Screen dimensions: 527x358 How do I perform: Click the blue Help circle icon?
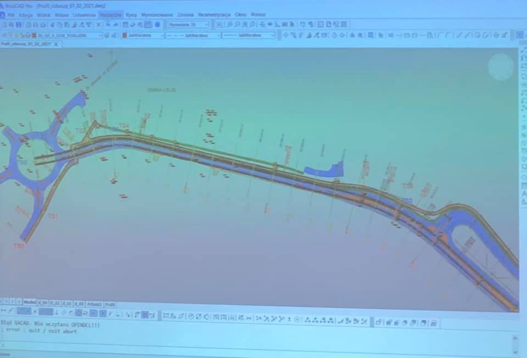158,25
